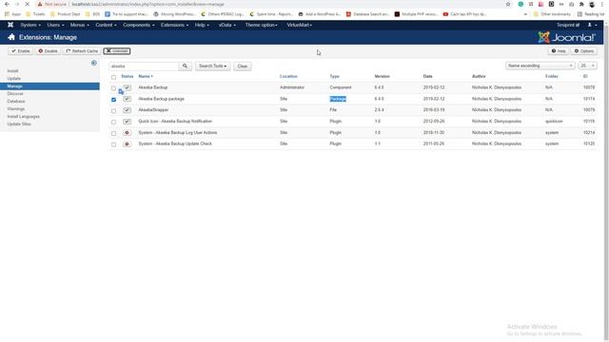Screen dimensions: 609x342
Task: Expand the Components menu
Action: (x=139, y=25)
